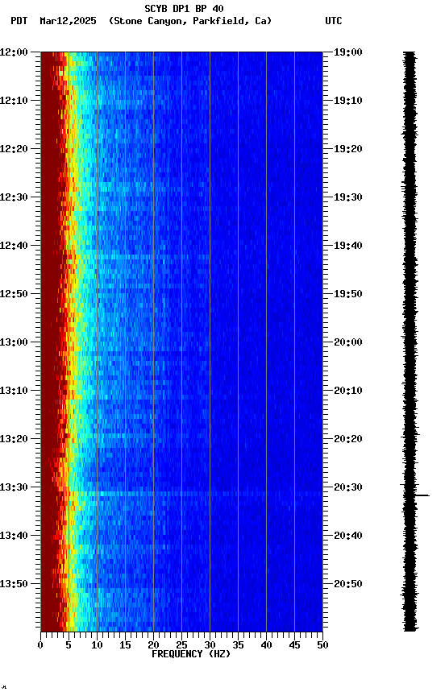
Task: Click the '25' frequency axis label
Action: [181, 646]
